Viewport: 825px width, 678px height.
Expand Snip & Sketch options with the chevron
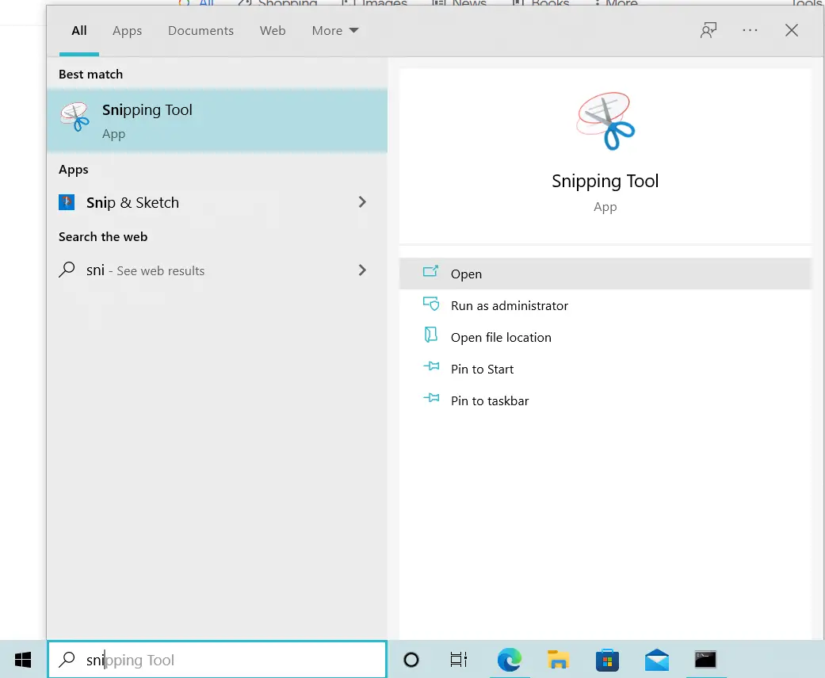(x=362, y=202)
